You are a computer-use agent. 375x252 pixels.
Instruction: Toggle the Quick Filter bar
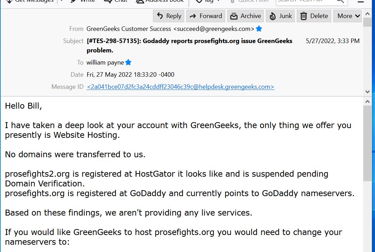(x=250, y=1)
